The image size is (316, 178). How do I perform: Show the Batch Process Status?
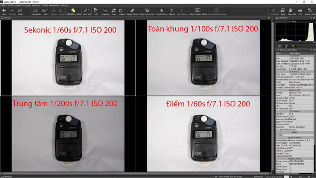tap(198, 12)
